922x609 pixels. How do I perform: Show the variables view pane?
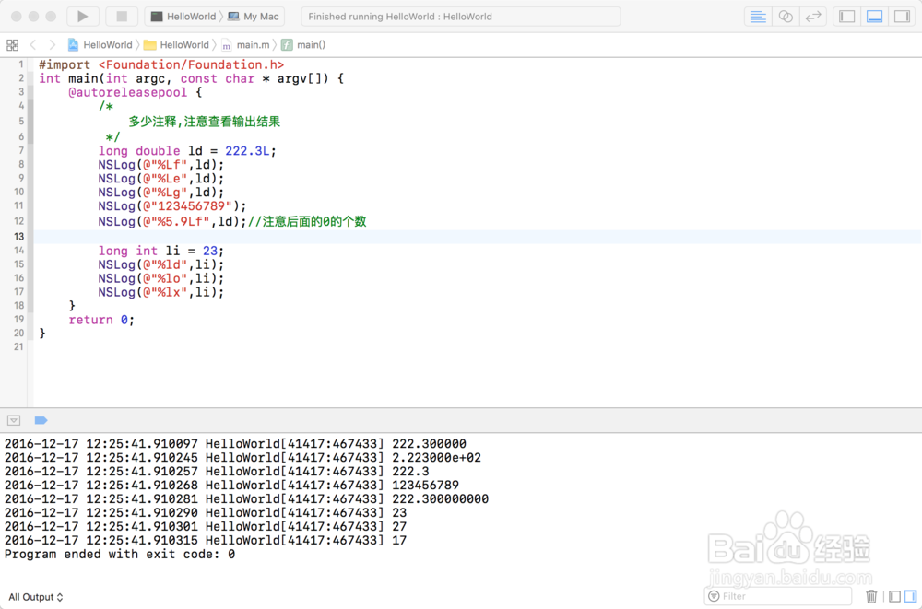point(894,596)
